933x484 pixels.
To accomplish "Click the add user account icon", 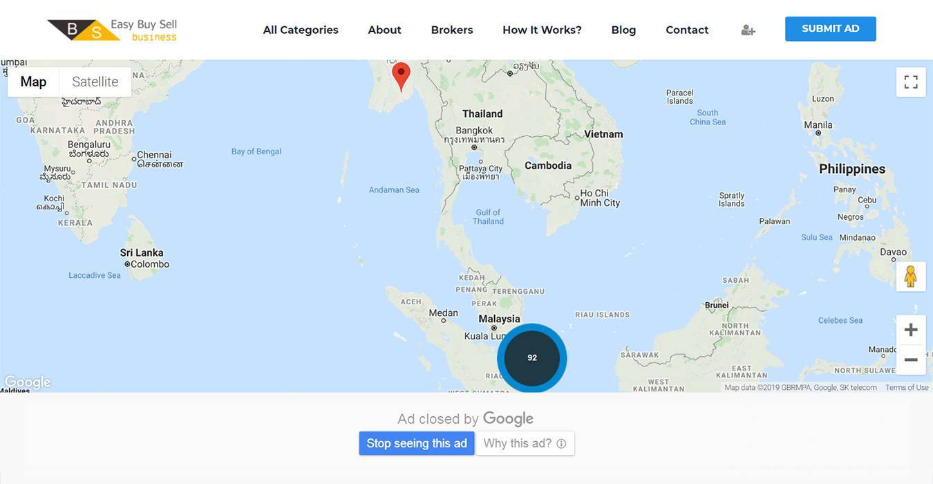I will coord(748,30).
